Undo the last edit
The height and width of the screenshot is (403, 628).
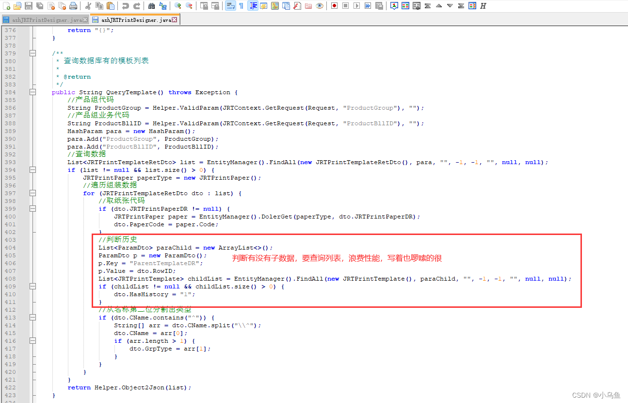[x=125, y=6]
